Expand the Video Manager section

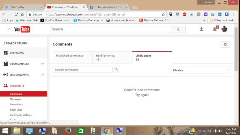(x=42, y=64)
